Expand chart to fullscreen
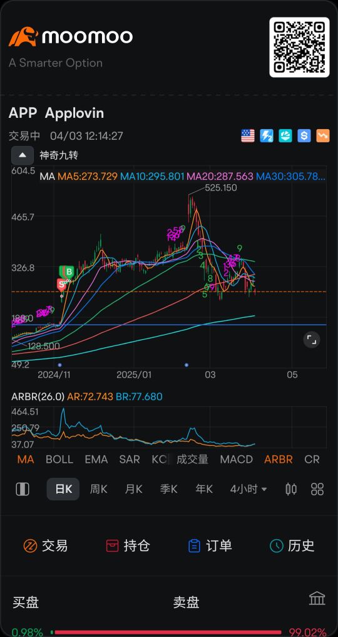Image resolution: width=338 pixels, height=637 pixels. 312,340
